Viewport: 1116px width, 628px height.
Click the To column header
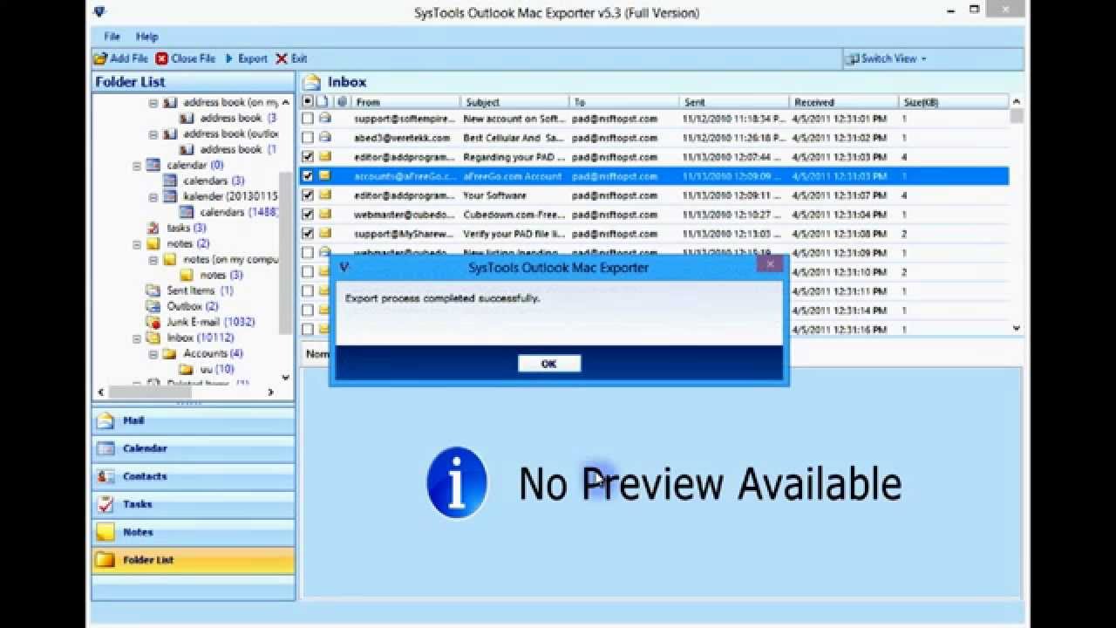[624, 102]
